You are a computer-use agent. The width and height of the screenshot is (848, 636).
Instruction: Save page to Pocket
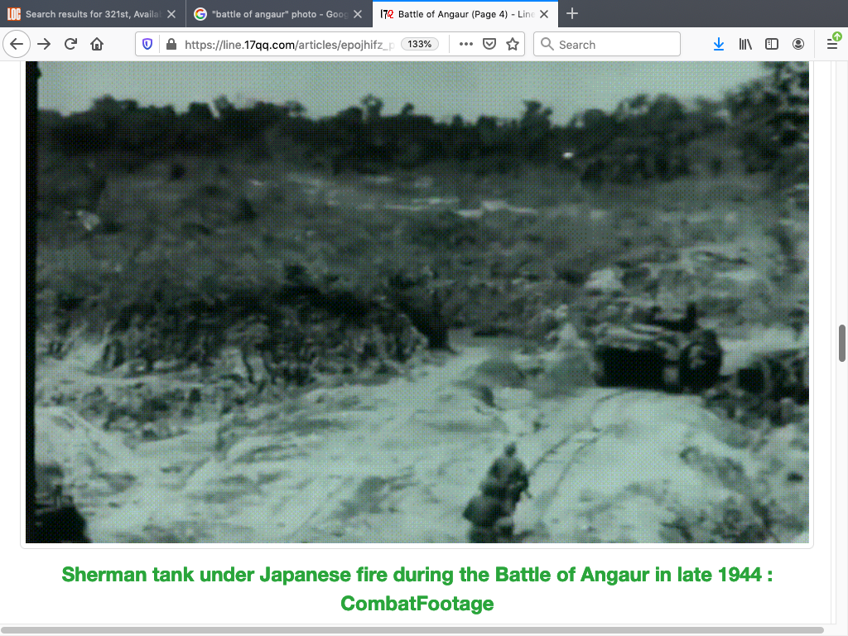(489, 45)
